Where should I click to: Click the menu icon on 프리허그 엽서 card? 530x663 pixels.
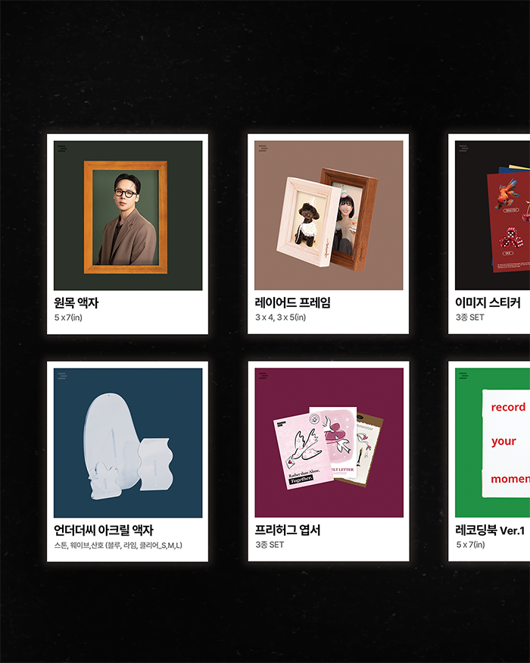pyautogui.click(x=263, y=376)
